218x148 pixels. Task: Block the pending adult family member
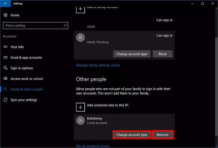(163, 54)
